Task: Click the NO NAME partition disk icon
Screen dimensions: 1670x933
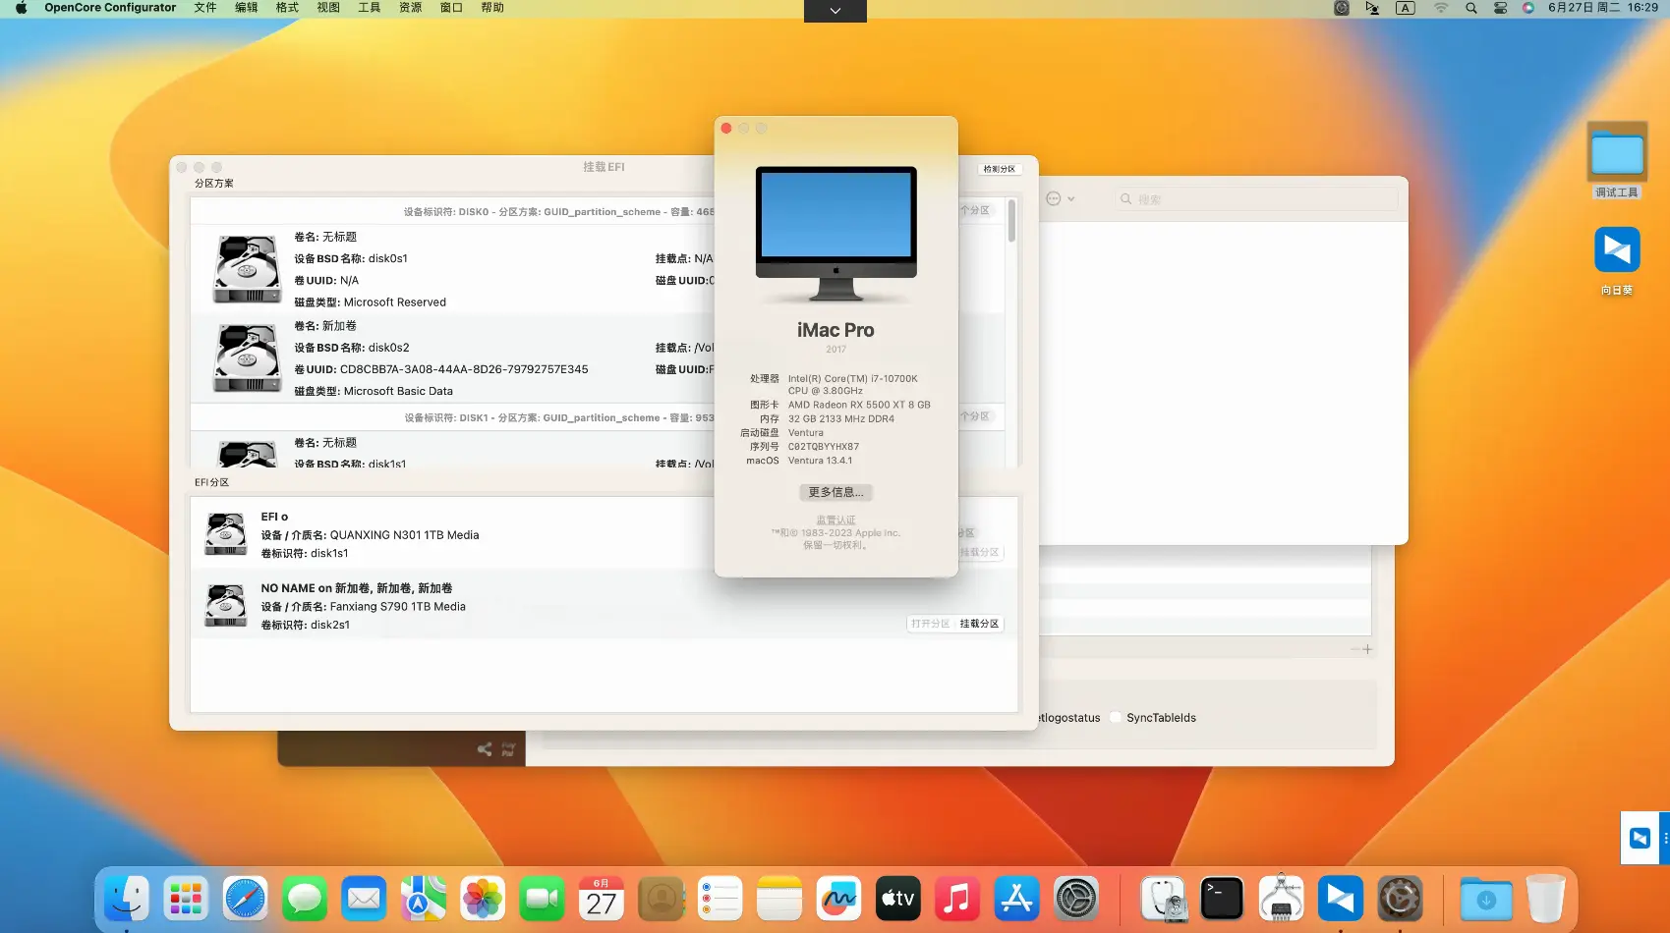Action: pyautogui.click(x=225, y=605)
